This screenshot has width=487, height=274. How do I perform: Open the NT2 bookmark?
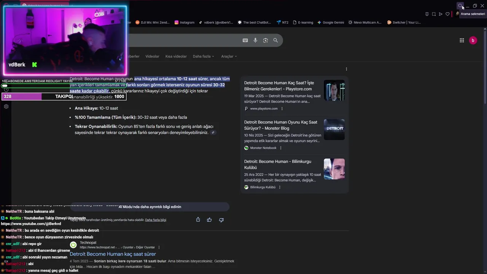pyautogui.click(x=283, y=22)
